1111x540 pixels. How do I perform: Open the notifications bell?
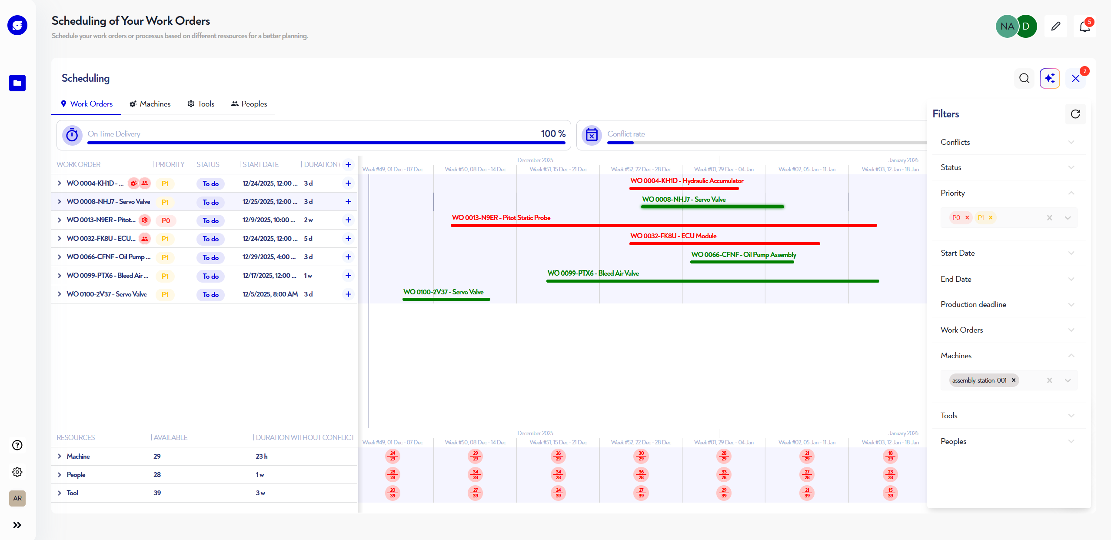point(1084,26)
